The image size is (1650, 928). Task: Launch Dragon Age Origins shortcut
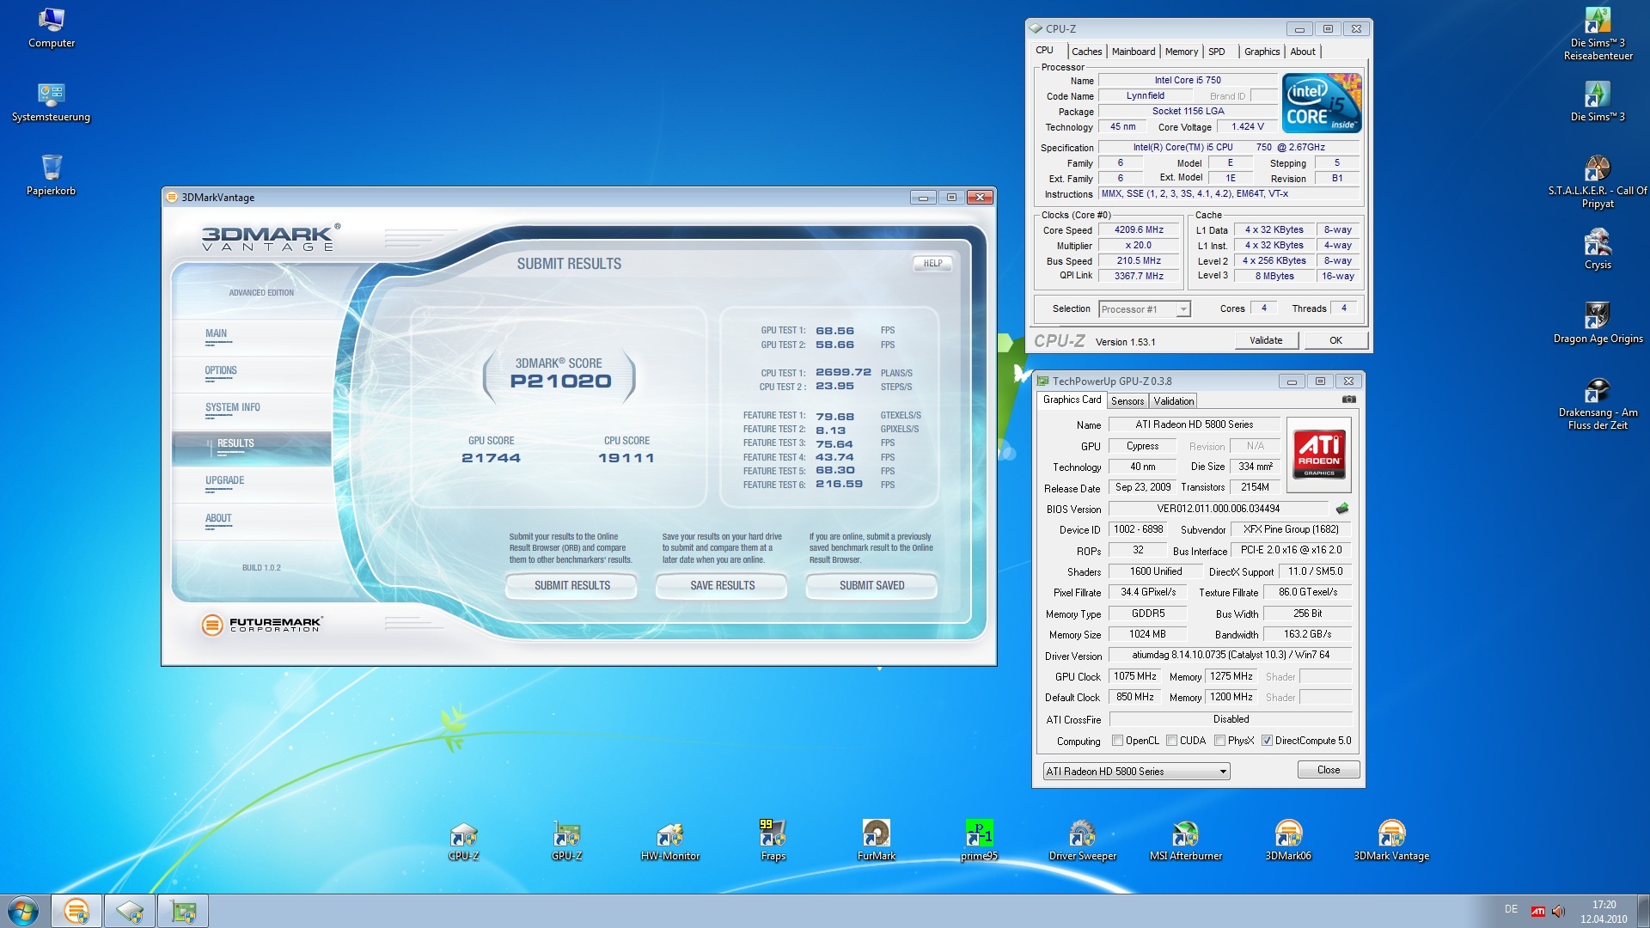(1598, 324)
